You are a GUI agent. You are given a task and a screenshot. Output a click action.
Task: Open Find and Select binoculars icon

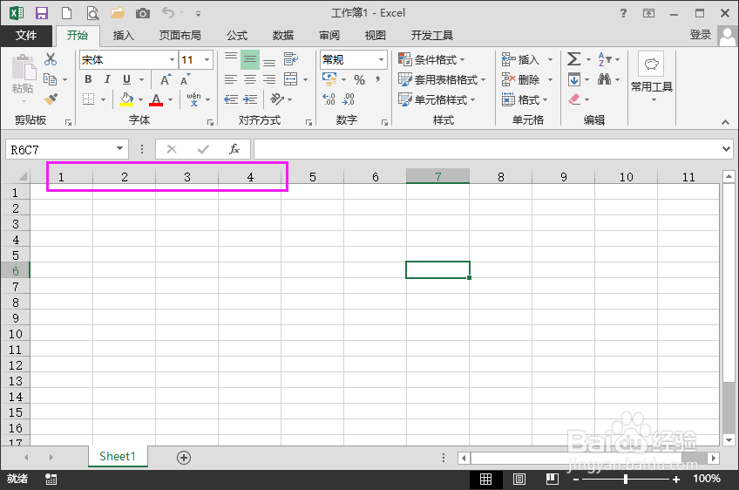(604, 79)
